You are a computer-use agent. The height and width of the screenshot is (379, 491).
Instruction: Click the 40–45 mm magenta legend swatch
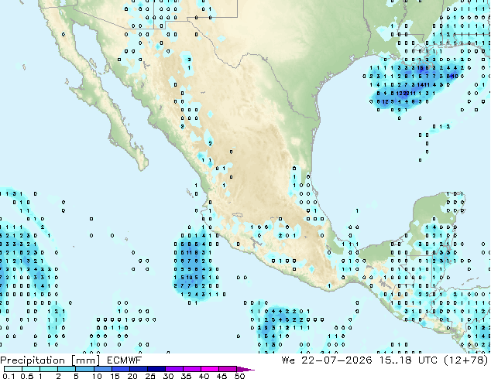(x=210, y=369)
